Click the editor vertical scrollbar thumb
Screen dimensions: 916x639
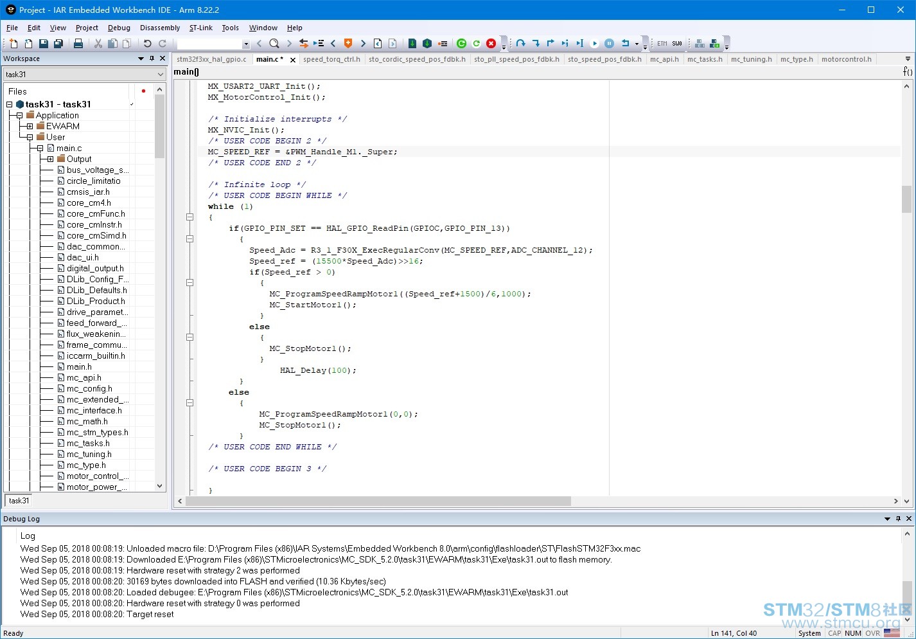[906, 199]
